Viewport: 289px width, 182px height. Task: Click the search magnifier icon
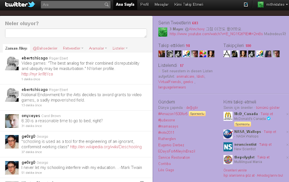click(x=107, y=5)
